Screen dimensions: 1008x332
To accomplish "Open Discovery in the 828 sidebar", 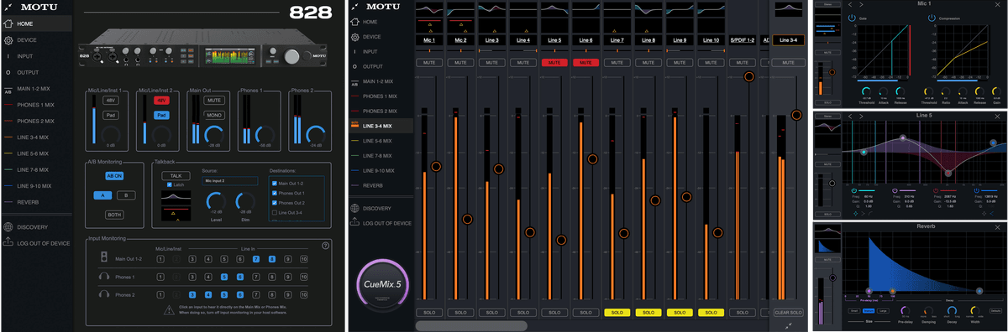I will click(x=32, y=227).
